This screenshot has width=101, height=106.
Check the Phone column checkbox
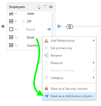[x=11, y=29]
